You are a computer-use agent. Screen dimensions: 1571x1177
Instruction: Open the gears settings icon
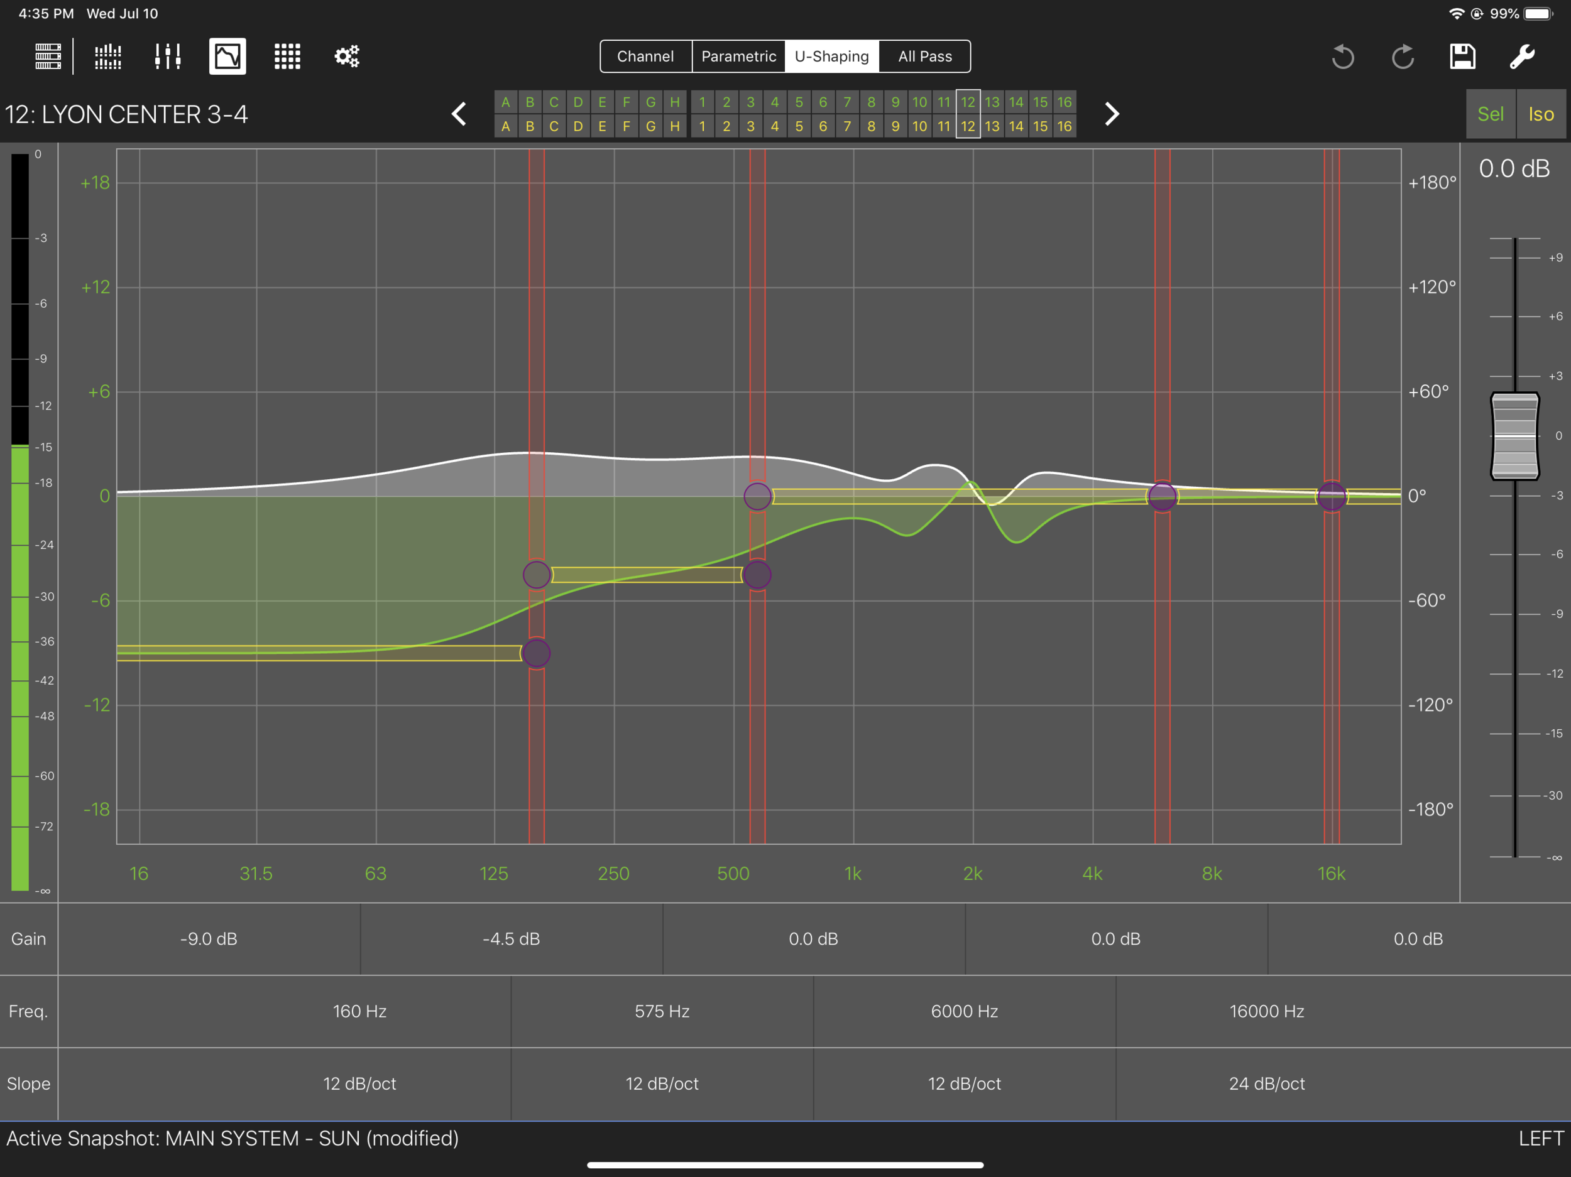click(347, 56)
